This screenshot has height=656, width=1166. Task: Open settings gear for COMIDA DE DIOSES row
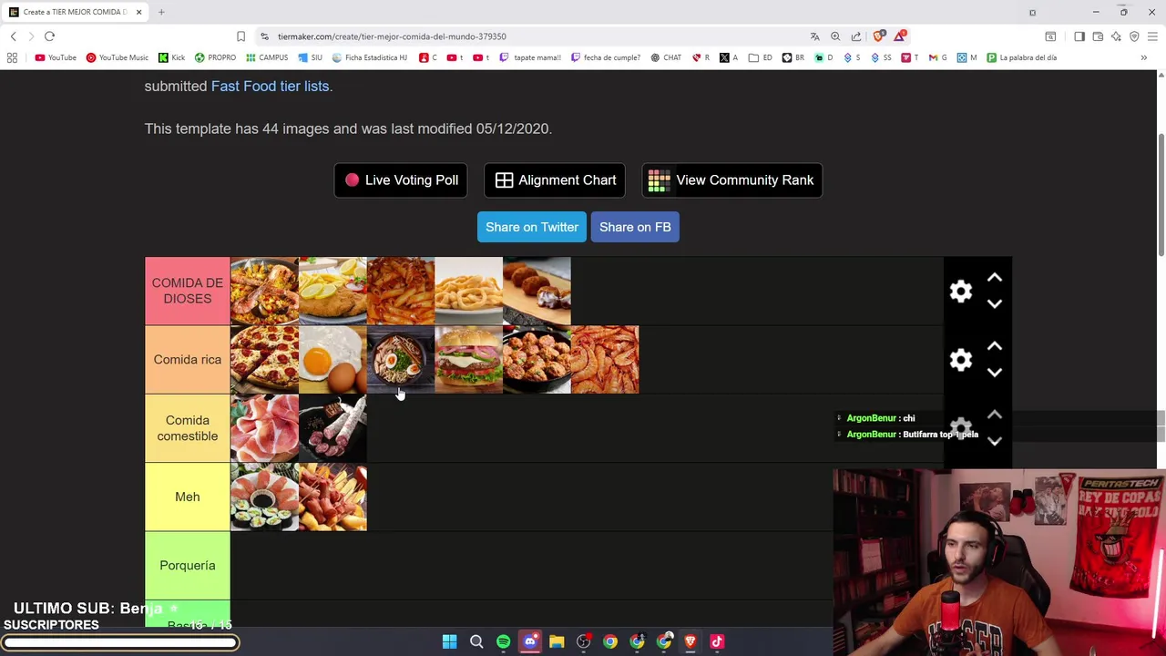point(961,292)
